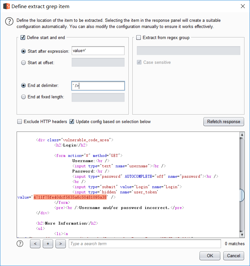The width and height of the screenshot is (250, 266).
Task: Select Start at offset radio button
Action: 23,63
